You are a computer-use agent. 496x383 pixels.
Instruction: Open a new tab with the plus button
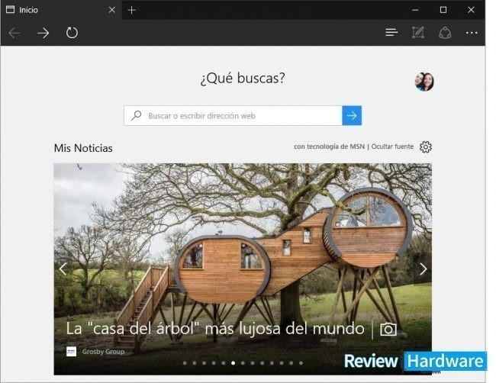131,10
